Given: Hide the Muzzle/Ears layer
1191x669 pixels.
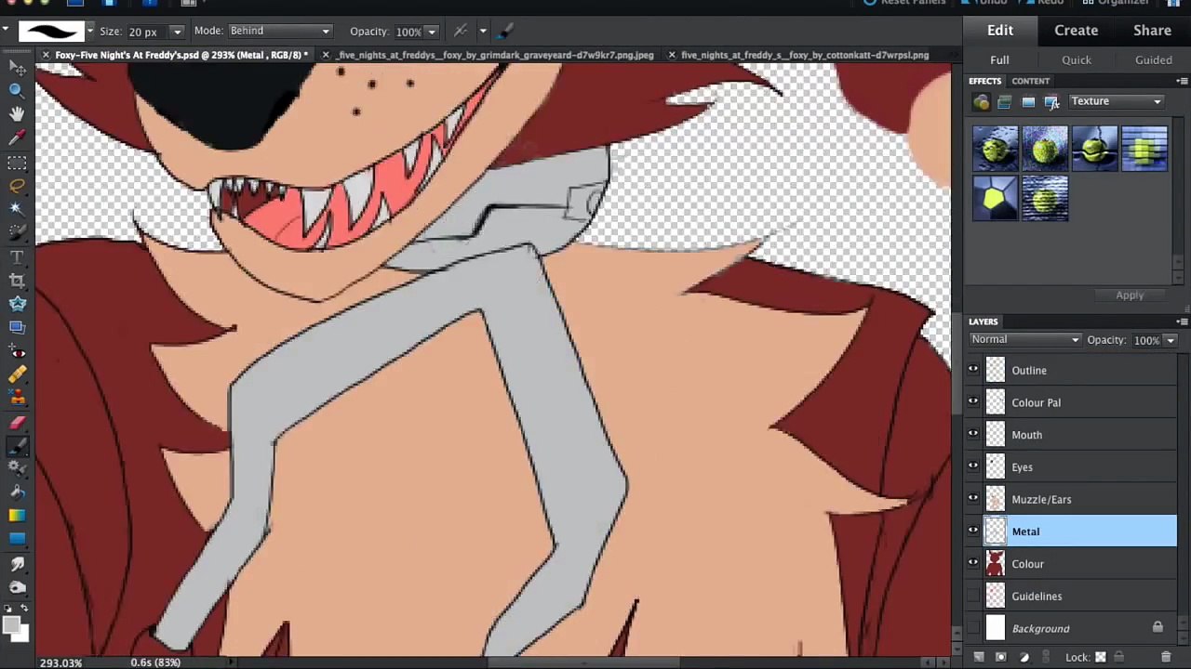Looking at the screenshot, I should [973, 499].
